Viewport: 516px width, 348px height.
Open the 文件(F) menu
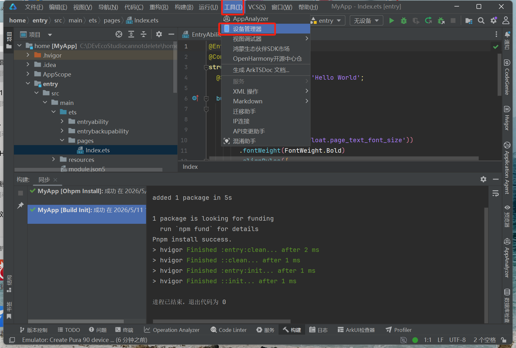[34, 7]
